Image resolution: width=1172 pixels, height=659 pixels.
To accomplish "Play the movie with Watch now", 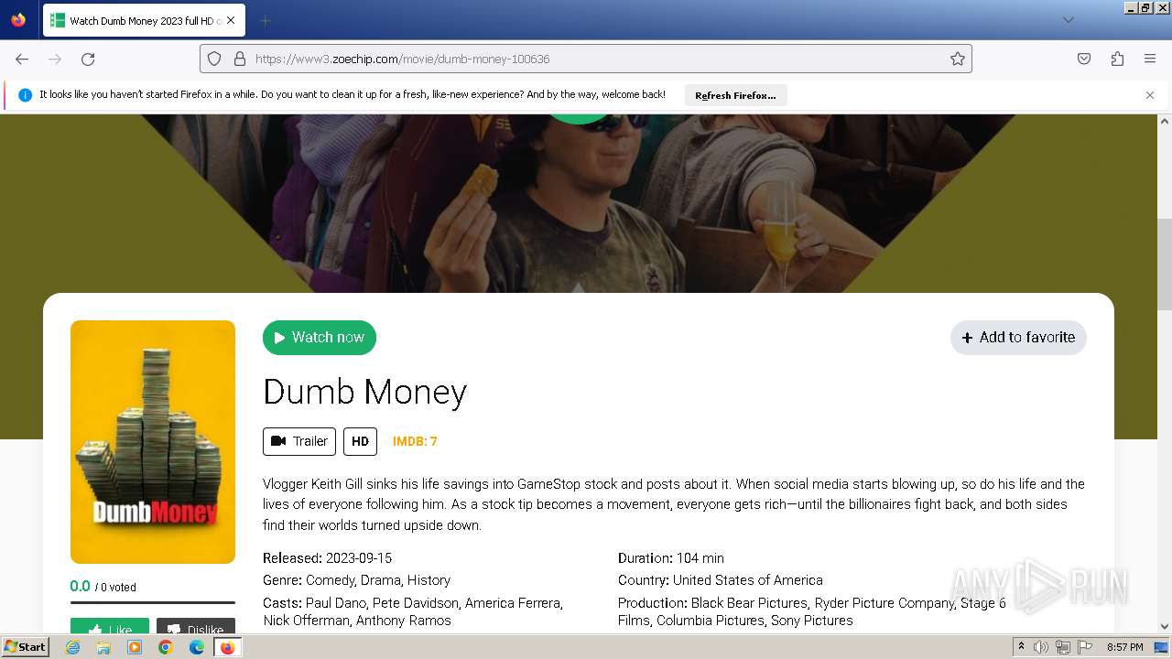I will tap(320, 337).
